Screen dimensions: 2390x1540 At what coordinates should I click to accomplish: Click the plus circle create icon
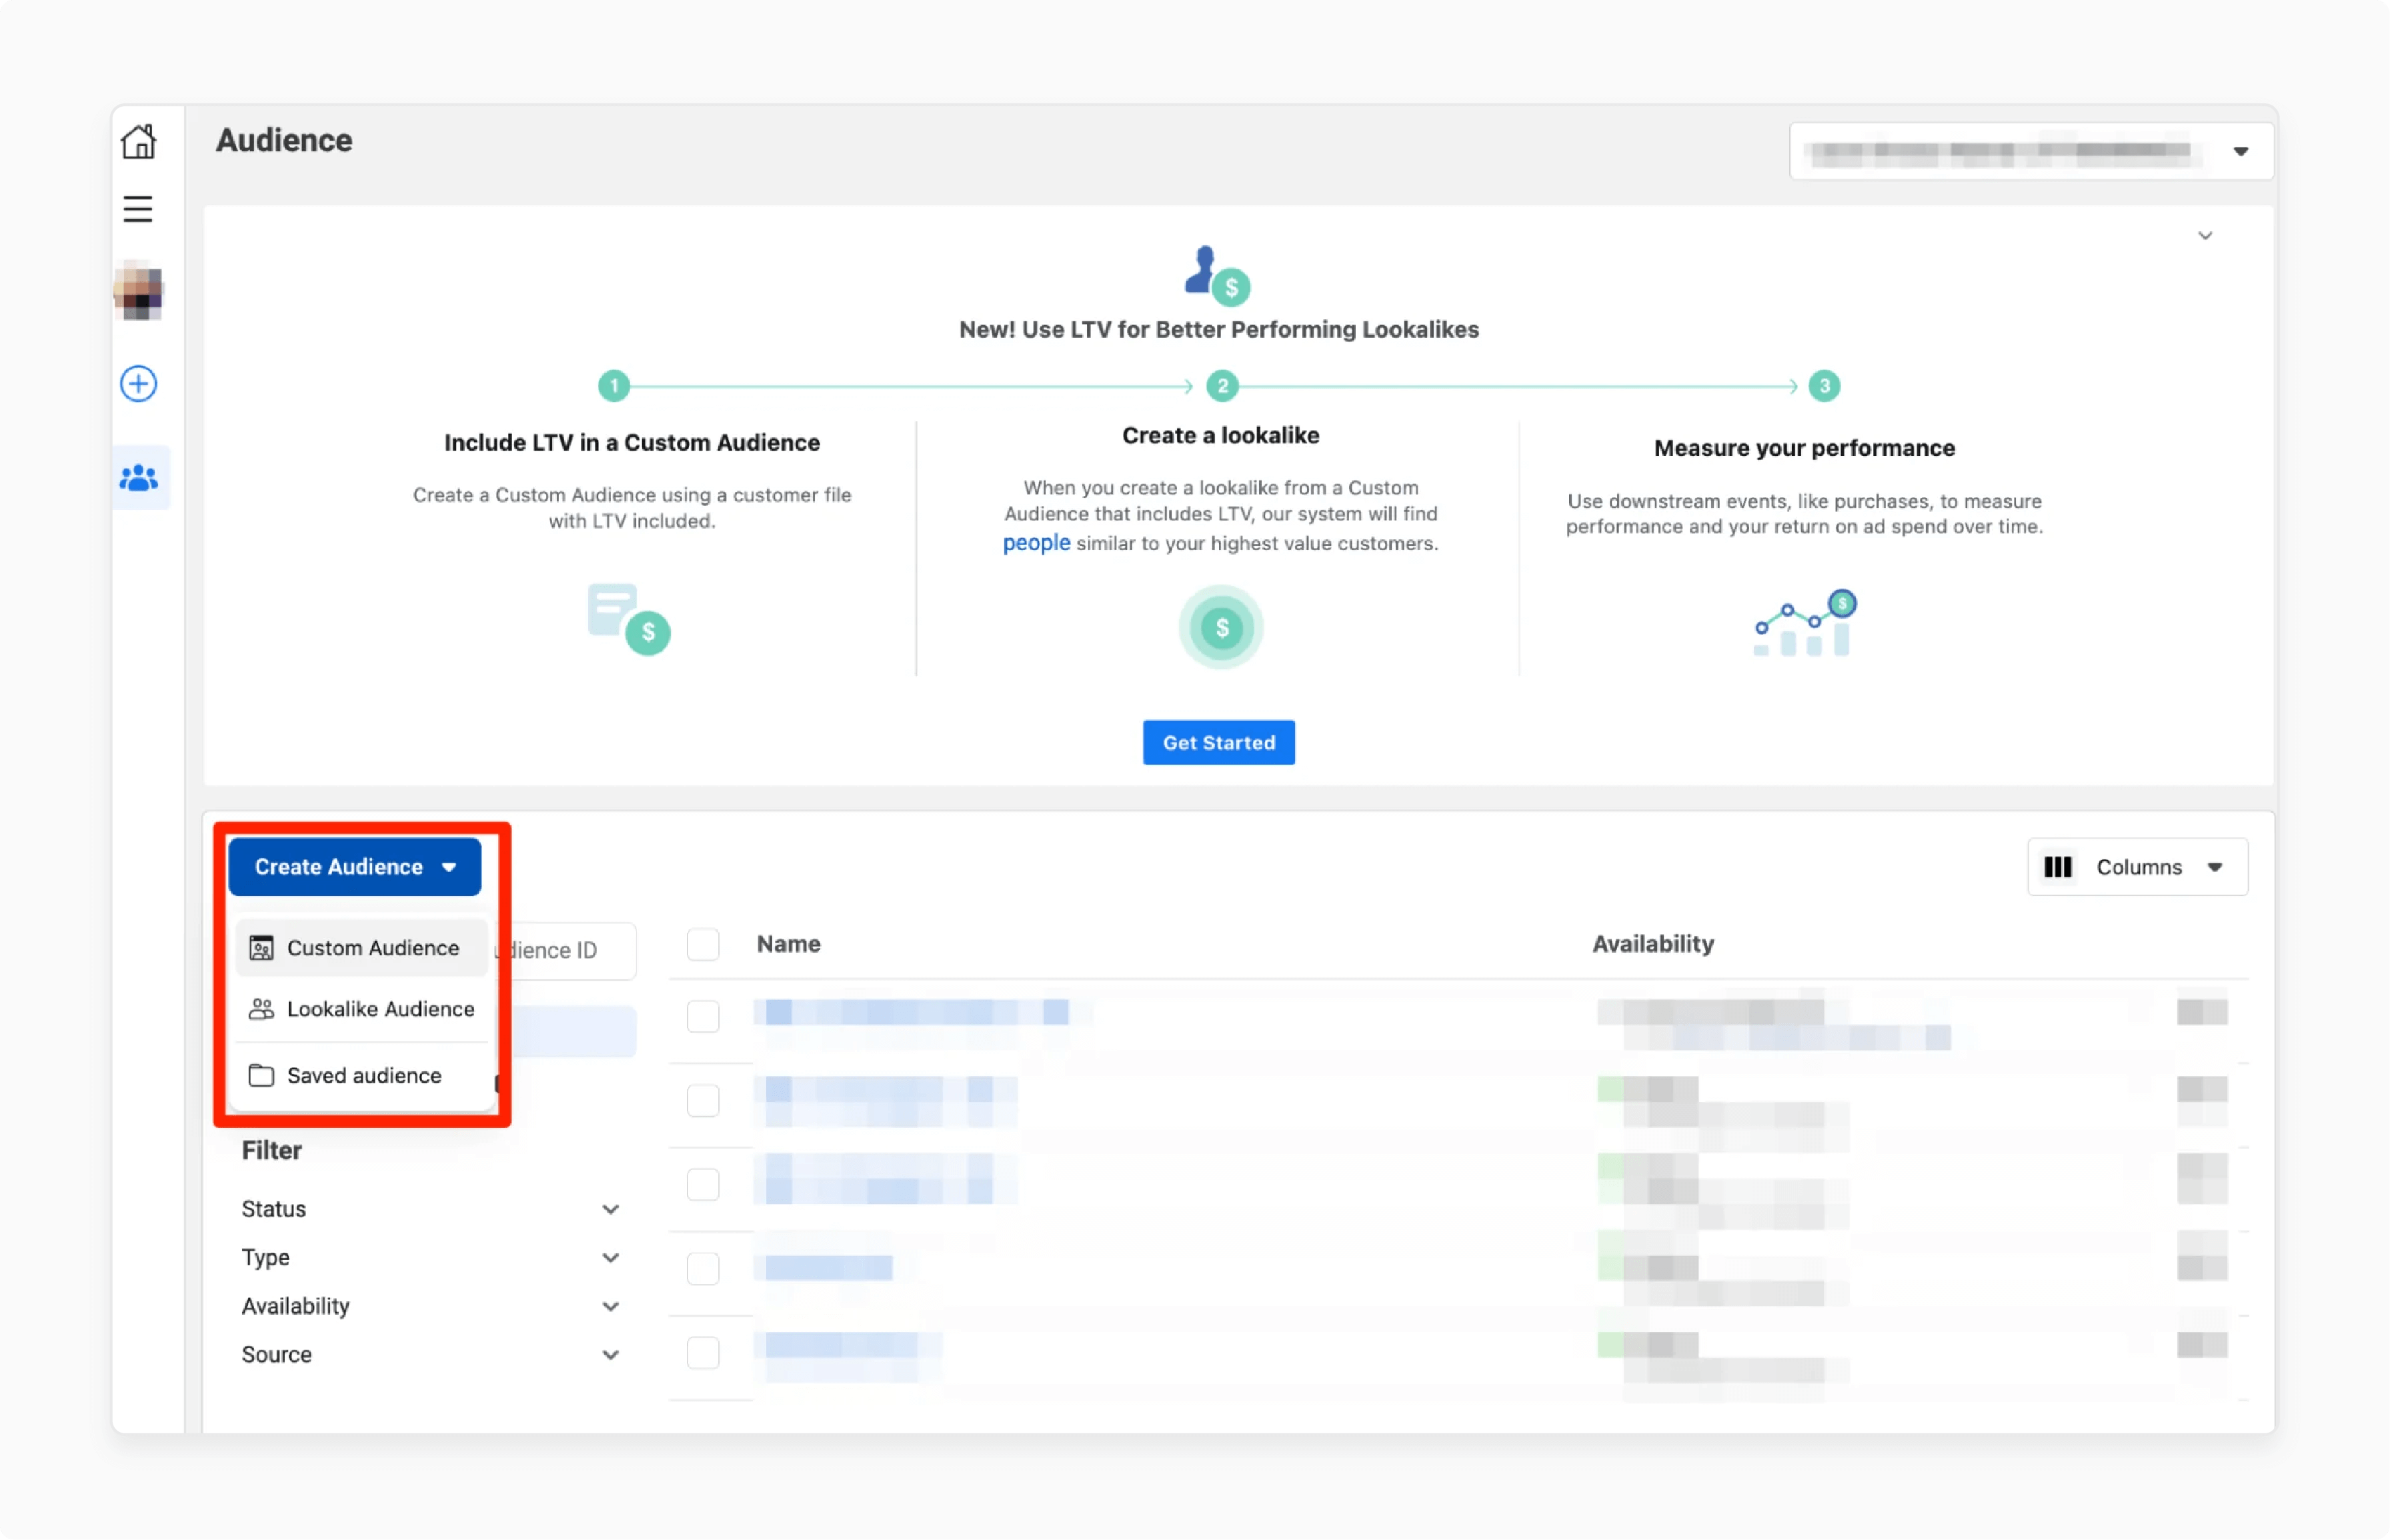tap(139, 384)
